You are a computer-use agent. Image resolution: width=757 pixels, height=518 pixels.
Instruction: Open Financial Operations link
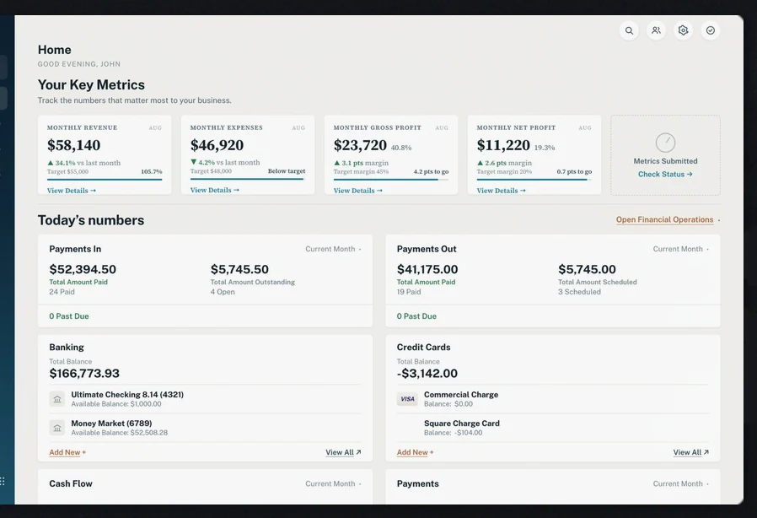point(664,219)
